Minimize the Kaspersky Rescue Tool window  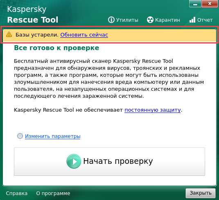[x=195, y=4]
